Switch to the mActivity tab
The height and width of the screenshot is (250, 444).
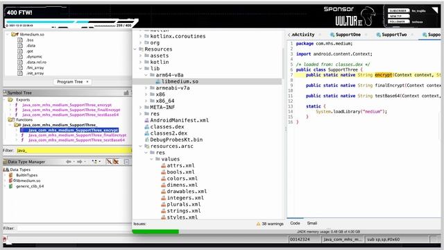click(x=302, y=35)
